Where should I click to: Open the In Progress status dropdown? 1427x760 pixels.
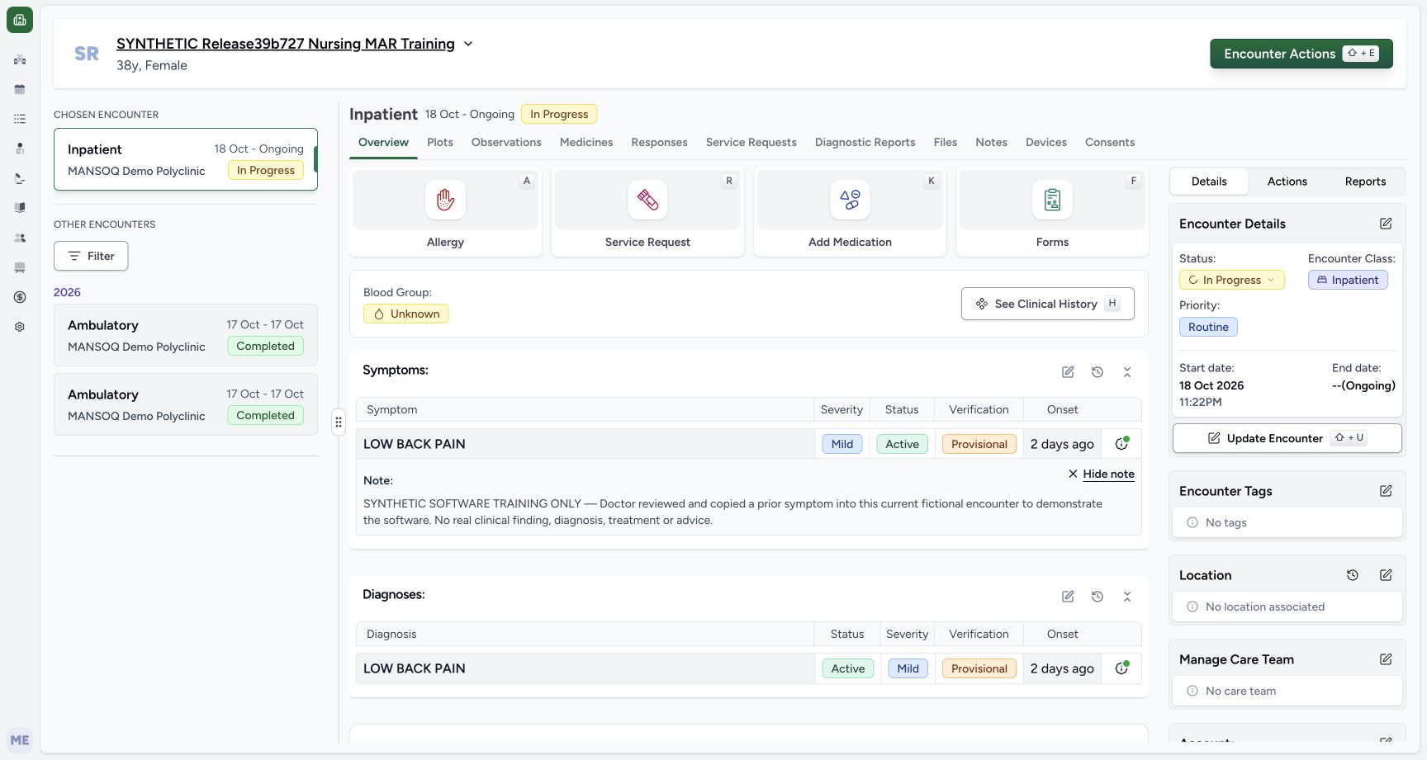[x=1231, y=280]
